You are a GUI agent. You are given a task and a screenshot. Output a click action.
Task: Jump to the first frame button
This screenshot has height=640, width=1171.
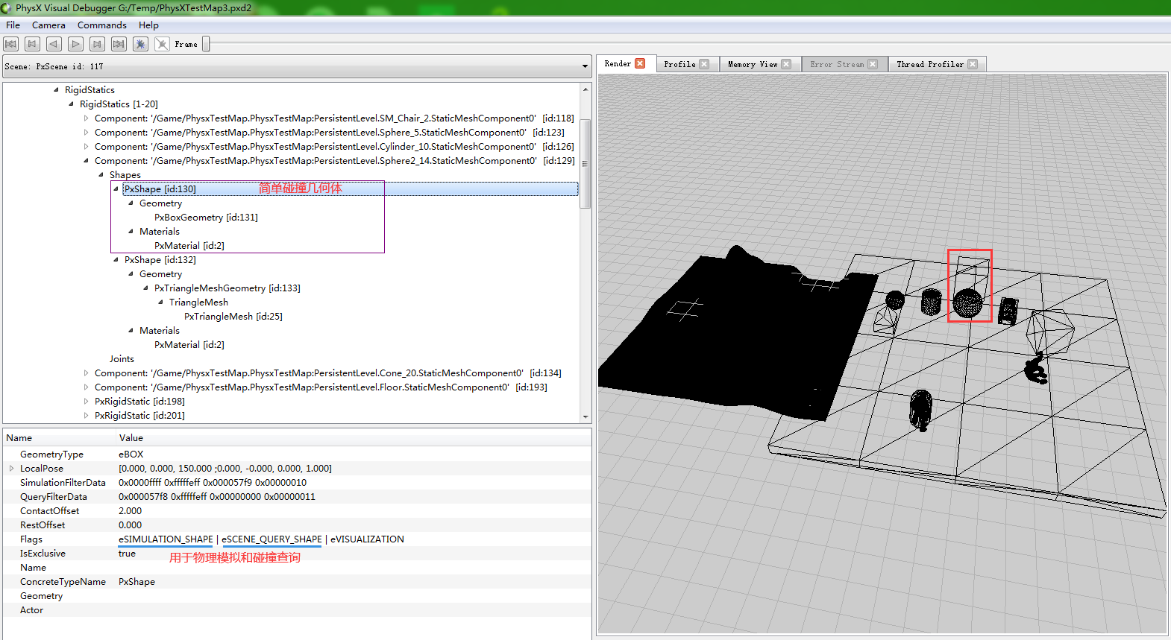point(11,45)
